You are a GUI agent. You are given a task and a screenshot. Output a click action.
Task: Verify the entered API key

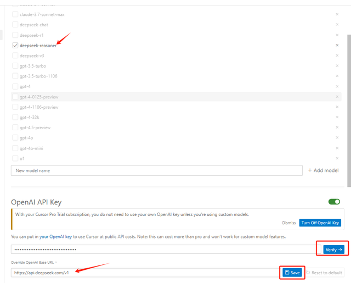coord(333,249)
